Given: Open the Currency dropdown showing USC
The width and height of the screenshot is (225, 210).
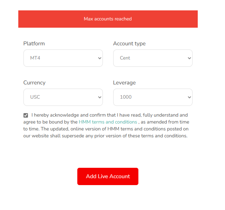Looking at the screenshot, I should click(x=63, y=97).
